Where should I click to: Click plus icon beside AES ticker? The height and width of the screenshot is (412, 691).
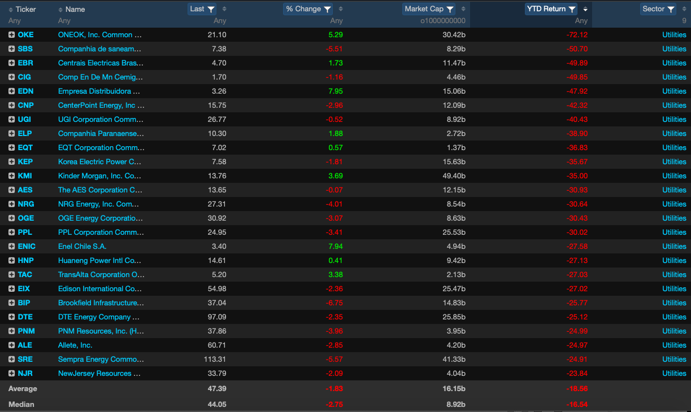(x=11, y=190)
